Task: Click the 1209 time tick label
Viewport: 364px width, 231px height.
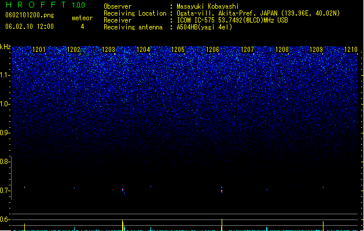Action: (317, 50)
